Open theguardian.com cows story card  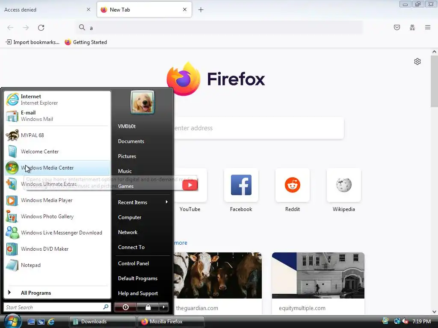218,283
